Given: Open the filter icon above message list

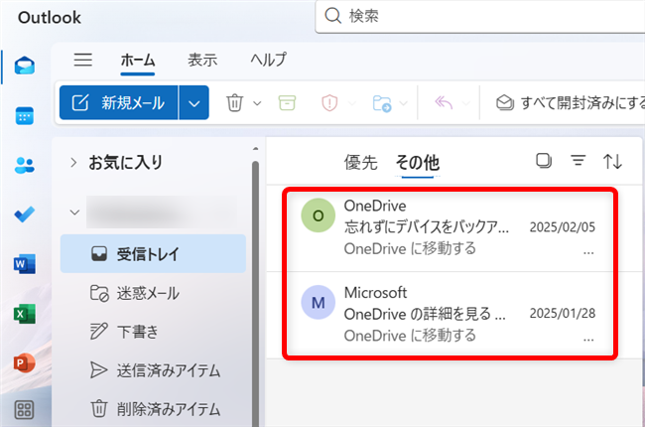Looking at the screenshot, I should (x=578, y=161).
